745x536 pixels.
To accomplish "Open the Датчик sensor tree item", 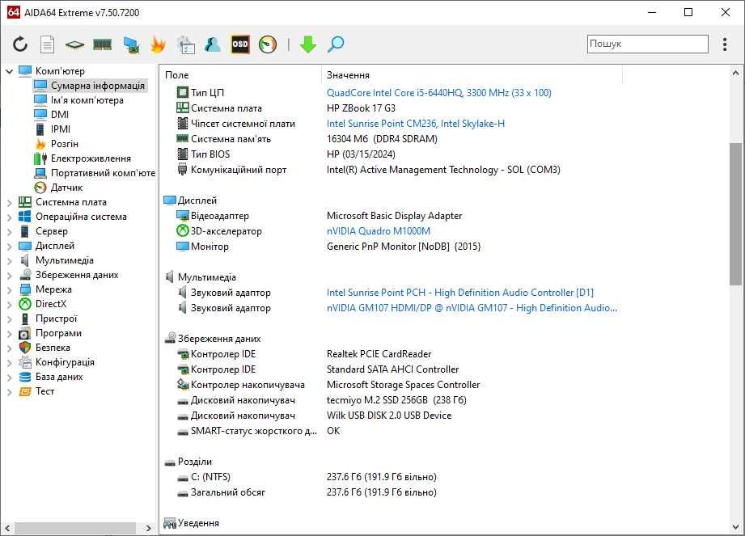I will (x=66, y=188).
